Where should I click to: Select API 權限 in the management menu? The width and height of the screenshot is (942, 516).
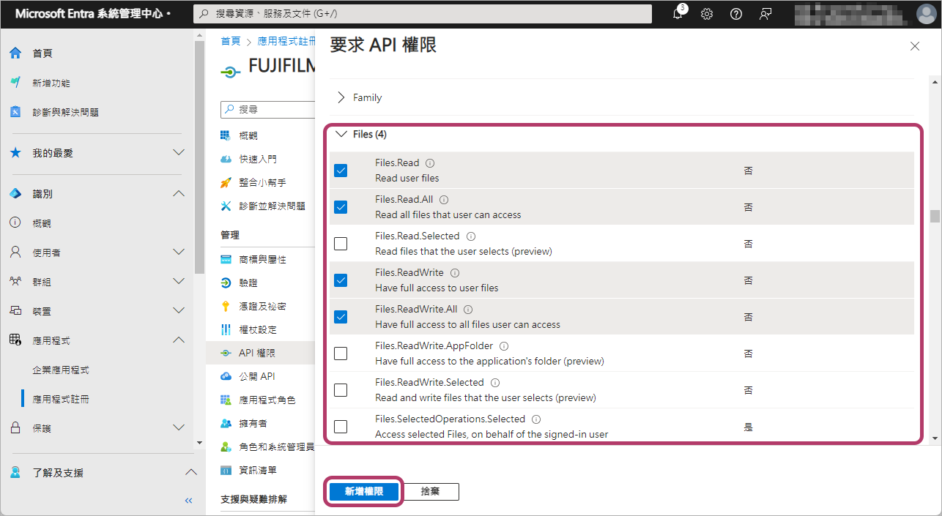pyautogui.click(x=257, y=353)
